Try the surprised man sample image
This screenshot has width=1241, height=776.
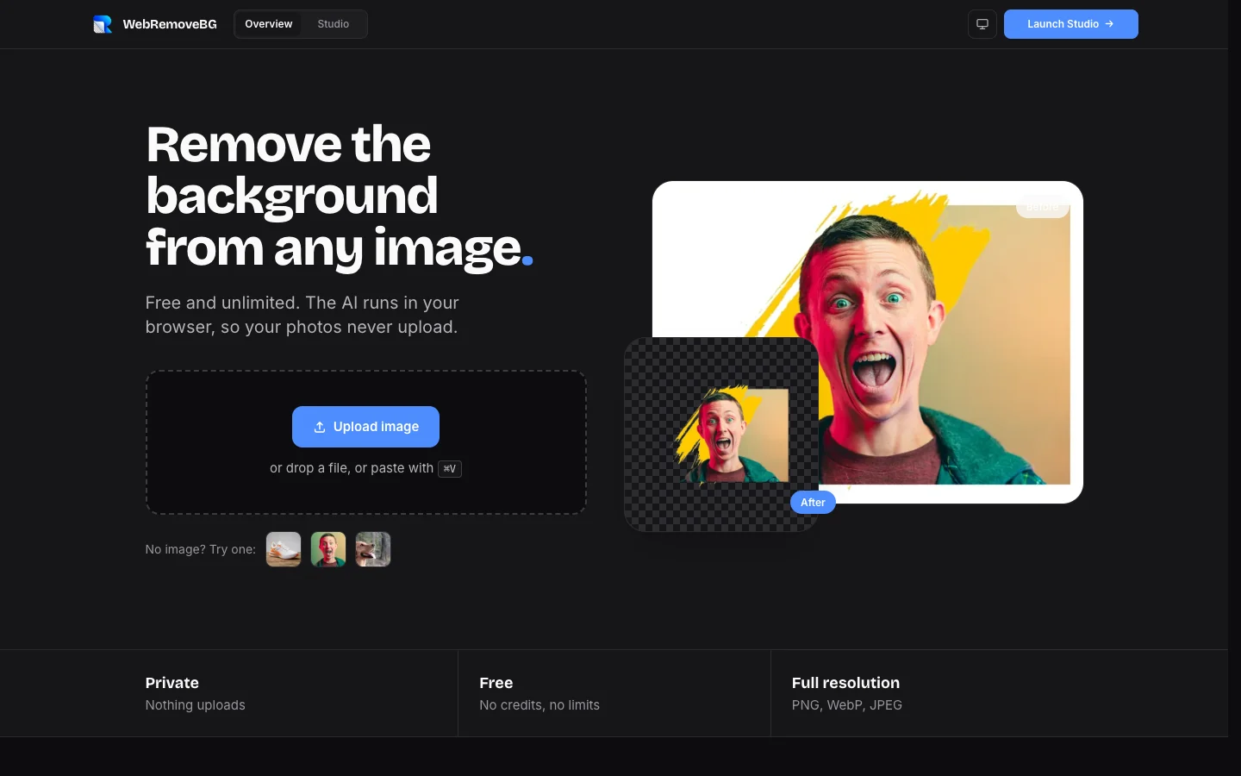[x=328, y=549]
